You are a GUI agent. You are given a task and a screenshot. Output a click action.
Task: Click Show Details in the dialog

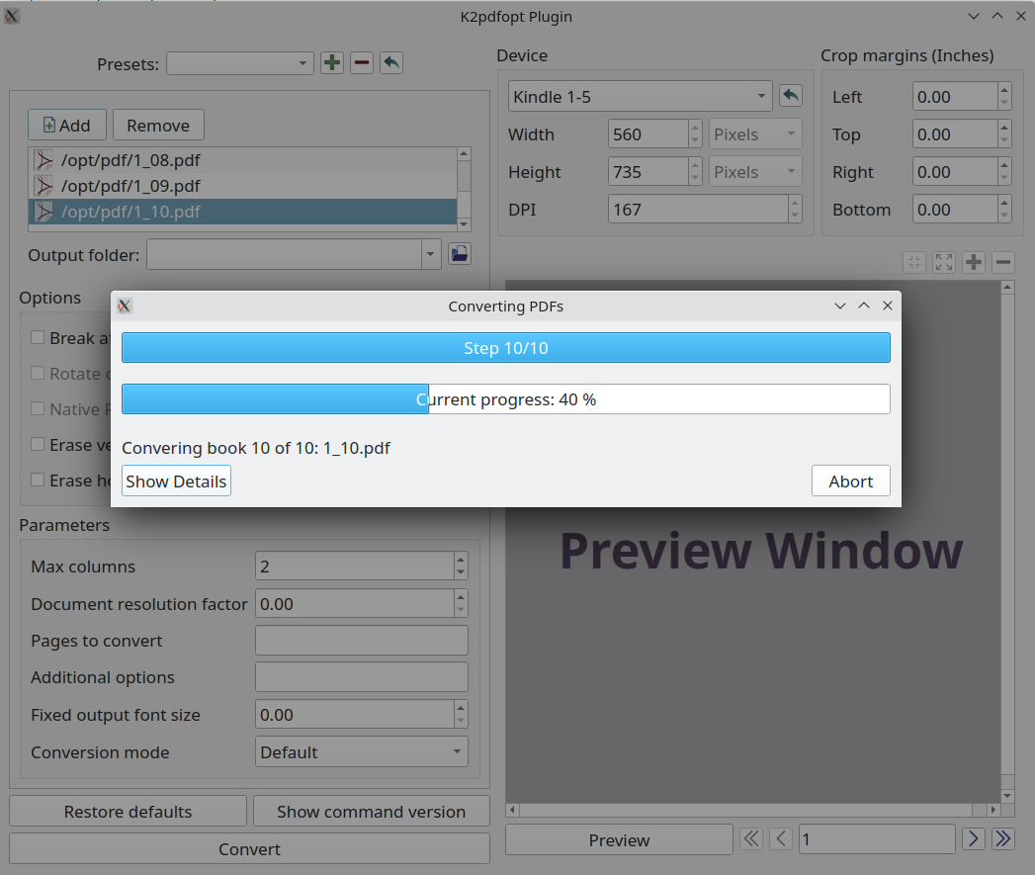point(176,481)
